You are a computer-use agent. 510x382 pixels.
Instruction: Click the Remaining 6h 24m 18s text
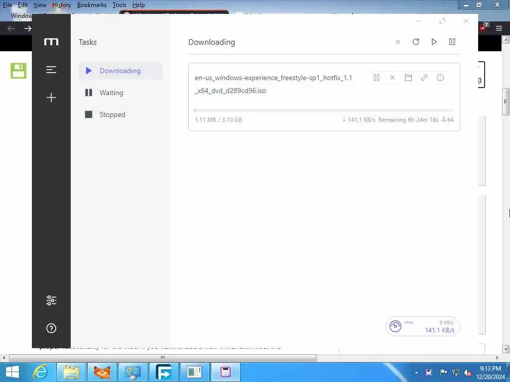[408, 120]
